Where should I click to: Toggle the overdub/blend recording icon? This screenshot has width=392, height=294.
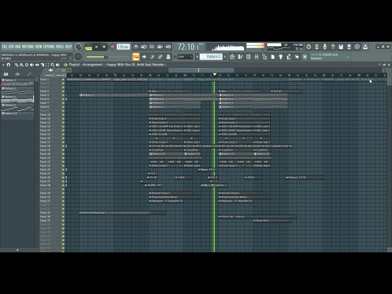click(x=160, y=47)
